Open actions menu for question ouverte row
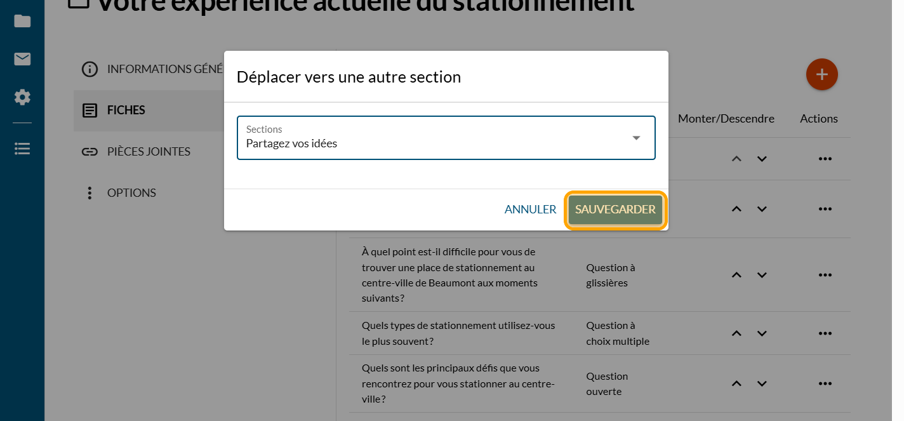Image resolution: width=904 pixels, height=421 pixels. [825, 384]
